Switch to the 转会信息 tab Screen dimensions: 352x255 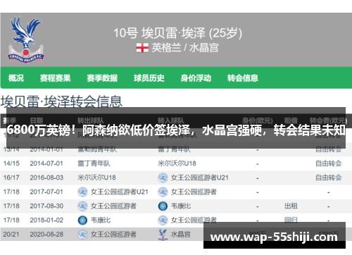coord(243,78)
